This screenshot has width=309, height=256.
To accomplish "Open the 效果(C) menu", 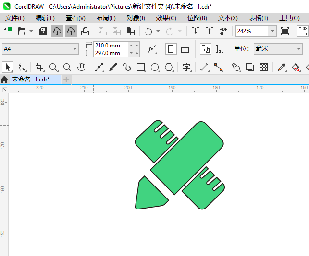I will click(166, 18).
